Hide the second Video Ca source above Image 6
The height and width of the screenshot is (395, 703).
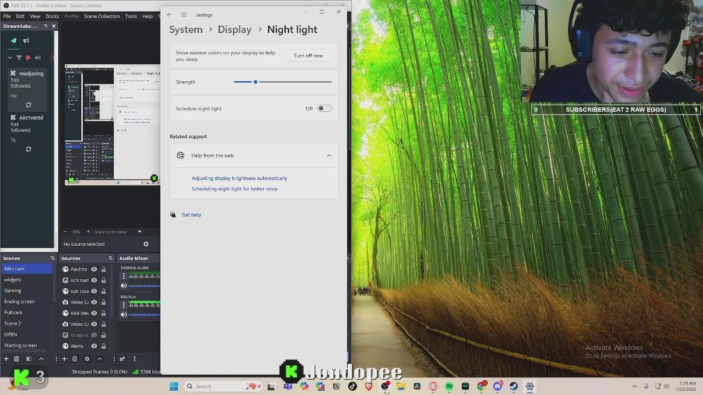pos(94,324)
